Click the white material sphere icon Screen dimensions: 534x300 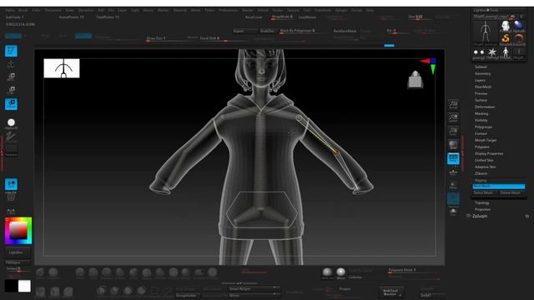click(x=340, y=272)
